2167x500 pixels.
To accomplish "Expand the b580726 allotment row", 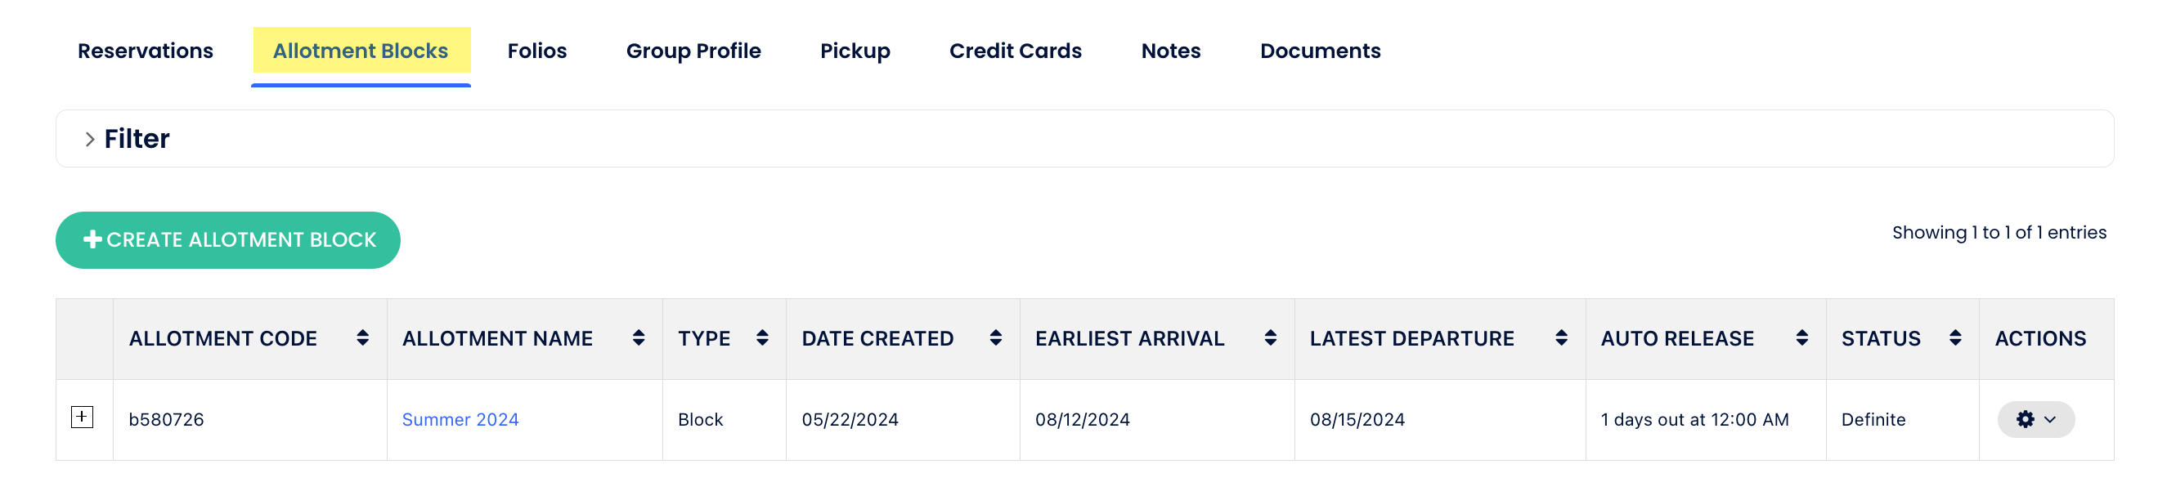I will [x=82, y=417].
